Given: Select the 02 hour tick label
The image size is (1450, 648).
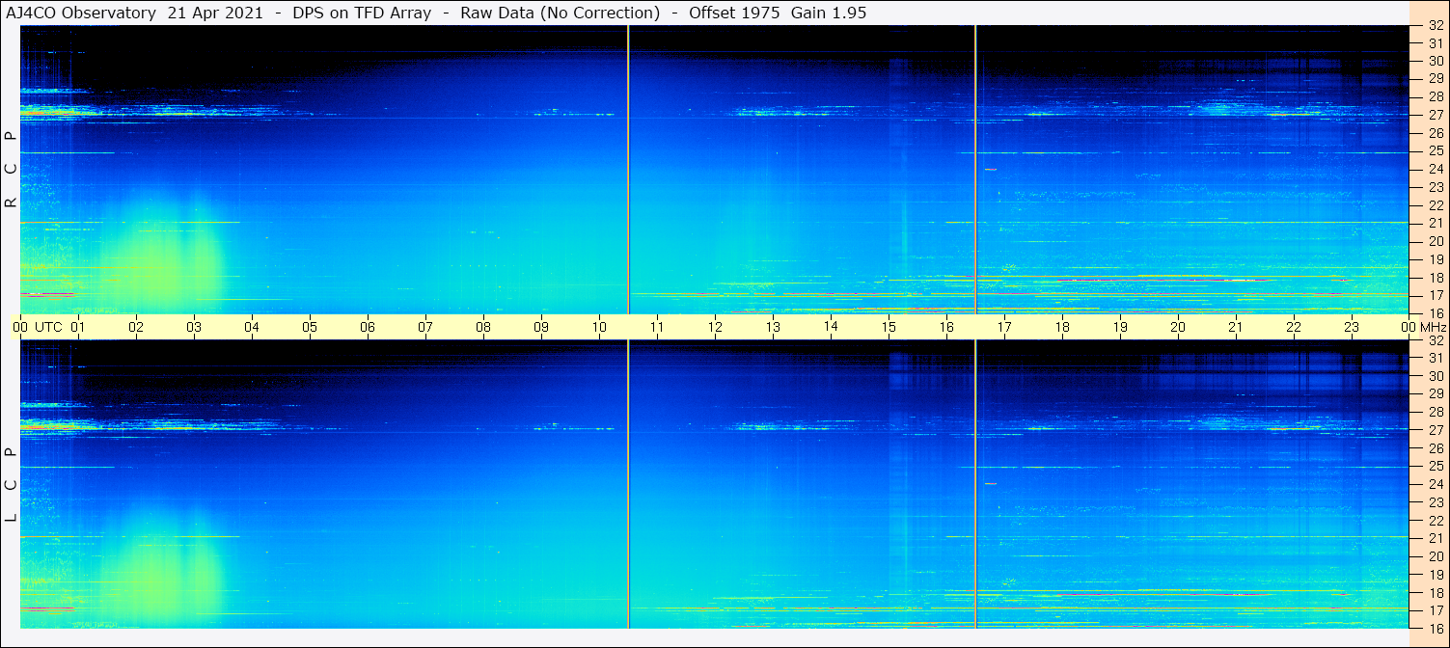Looking at the screenshot, I should (136, 327).
